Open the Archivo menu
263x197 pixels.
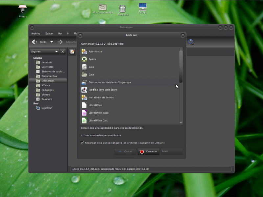coord(36,33)
